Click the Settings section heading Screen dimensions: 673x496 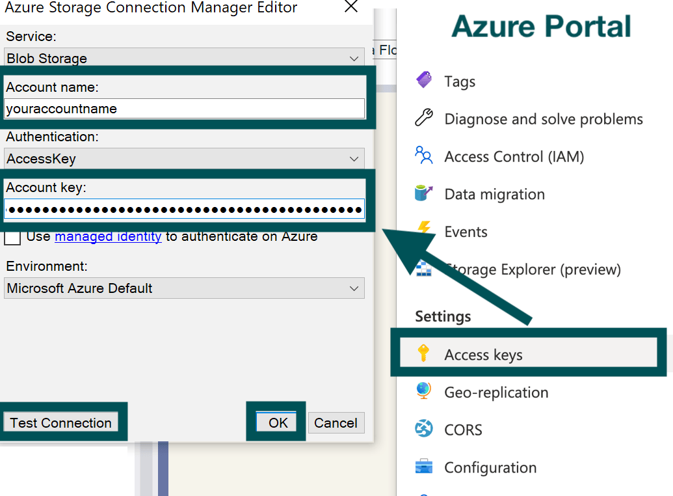(443, 316)
